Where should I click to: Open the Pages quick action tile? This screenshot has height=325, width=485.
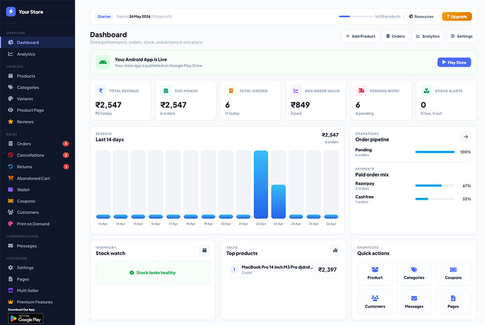[453, 302]
